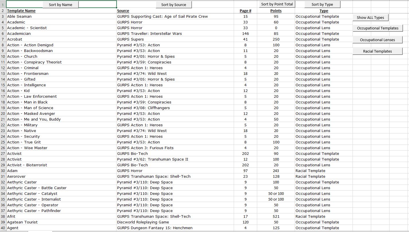Select the GURPS Supers source cell
409x232 pixels.
pyautogui.click(x=175, y=39)
